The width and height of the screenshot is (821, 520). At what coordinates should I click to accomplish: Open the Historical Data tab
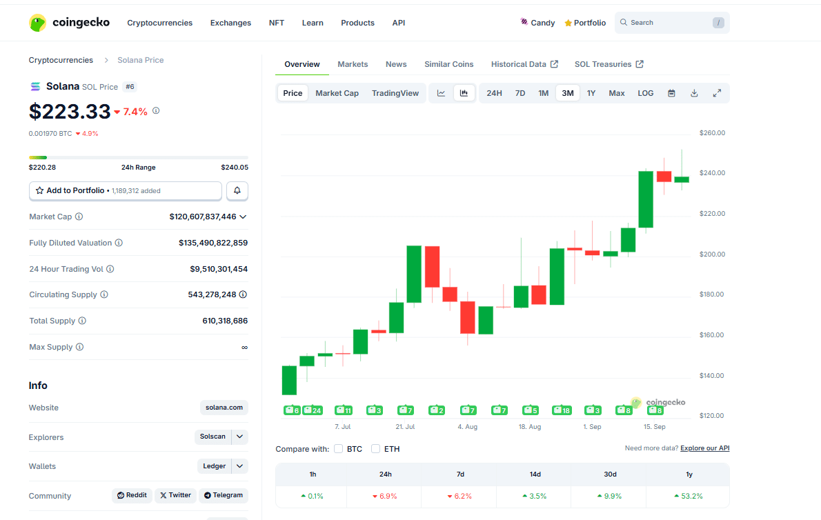(x=524, y=64)
